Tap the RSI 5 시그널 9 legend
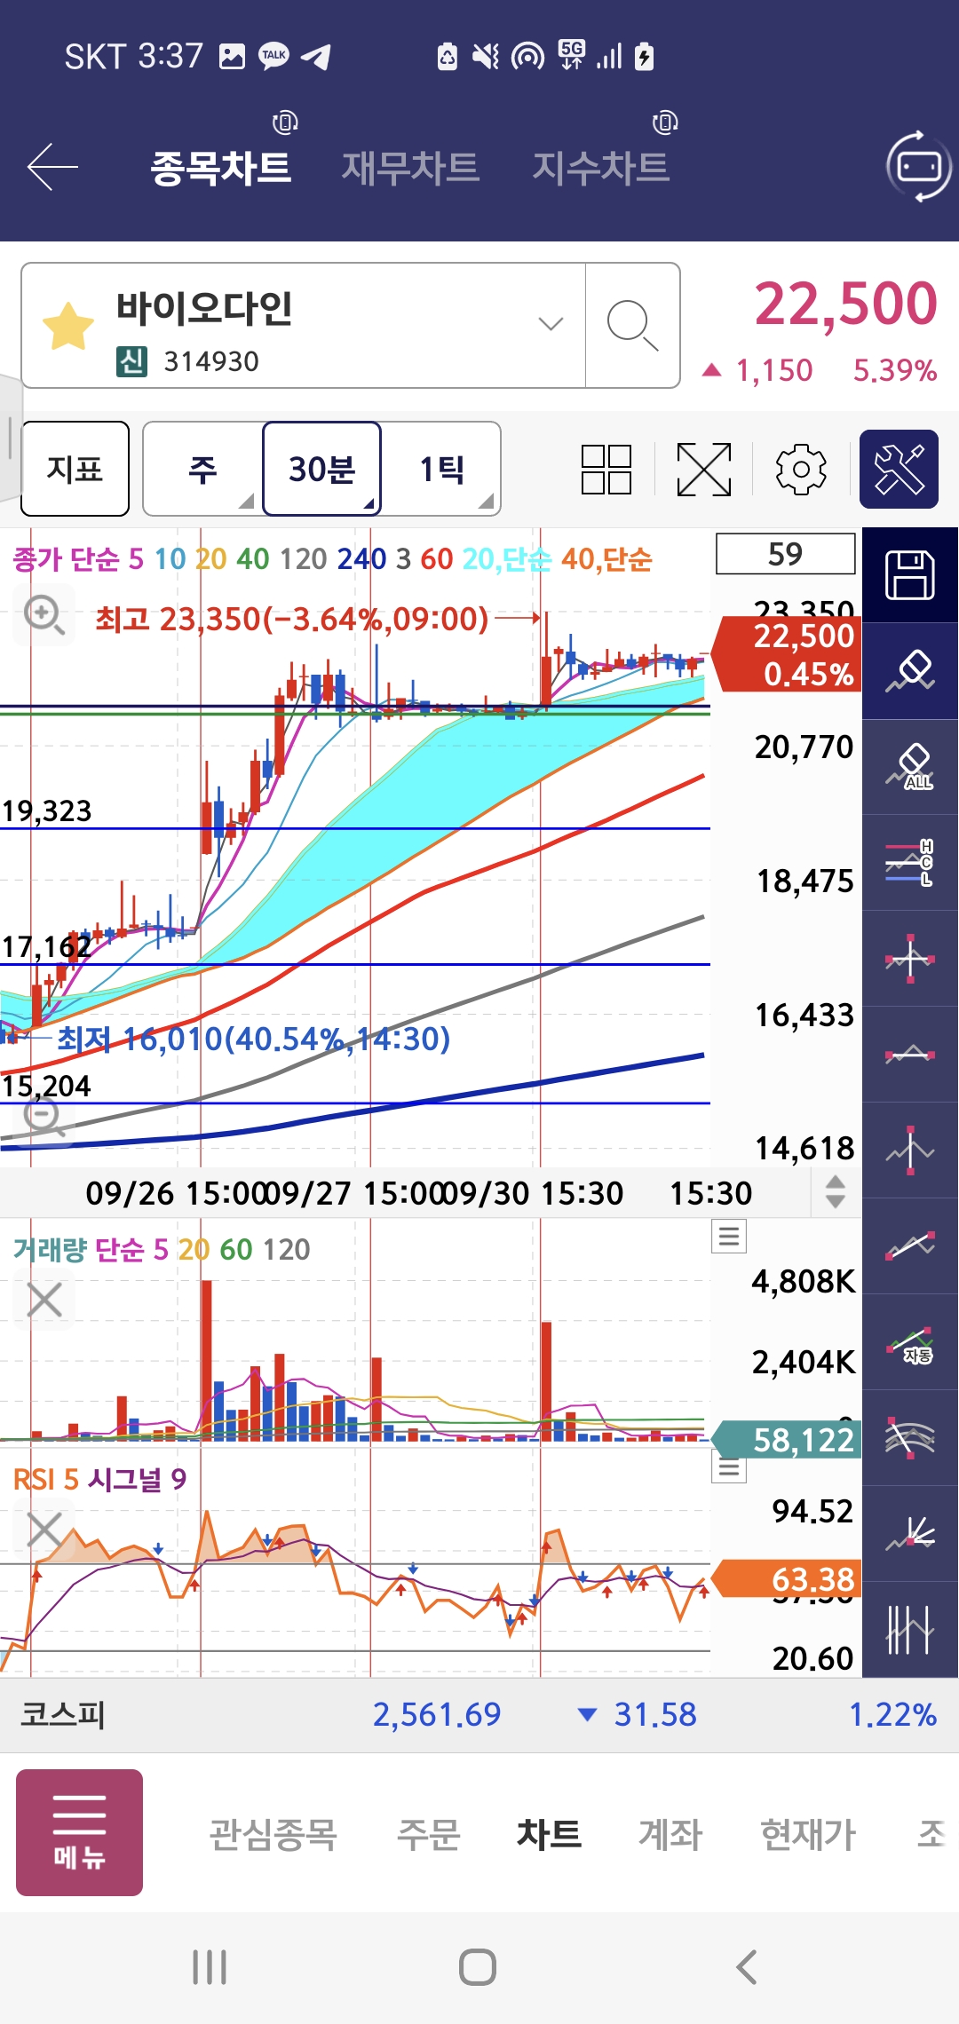The width and height of the screenshot is (959, 2024). coord(99,1479)
